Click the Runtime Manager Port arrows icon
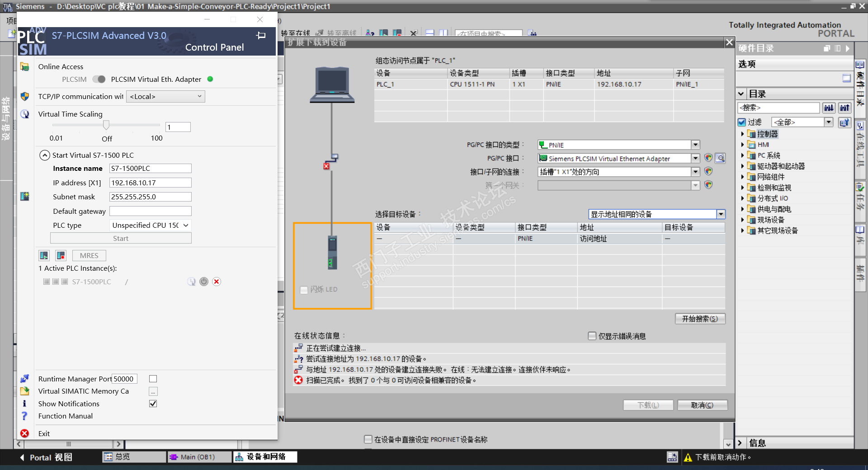The image size is (868, 470). pyautogui.click(x=24, y=379)
